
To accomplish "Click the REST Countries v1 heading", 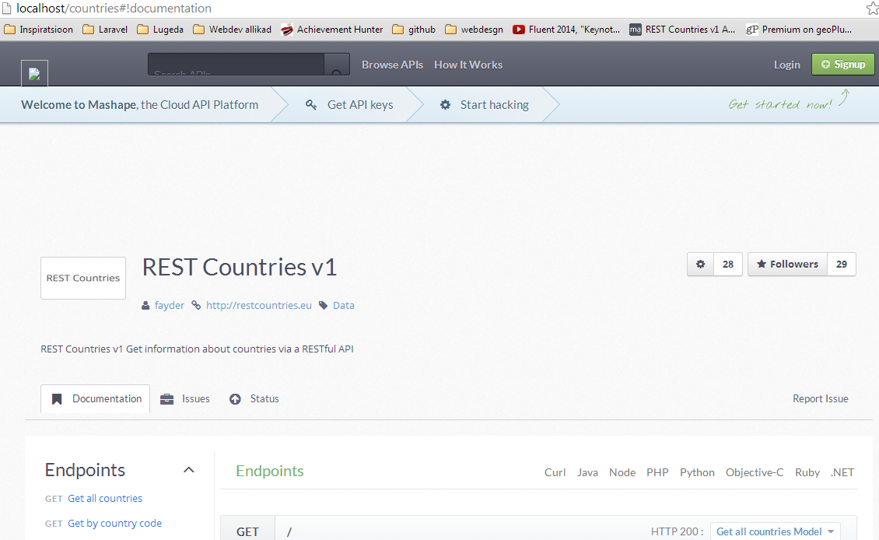I will tap(240, 267).
